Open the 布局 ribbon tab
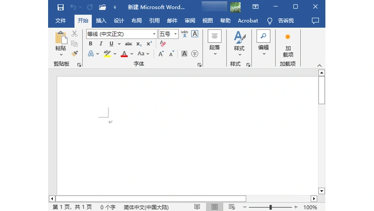374x211 pixels. (x=137, y=21)
